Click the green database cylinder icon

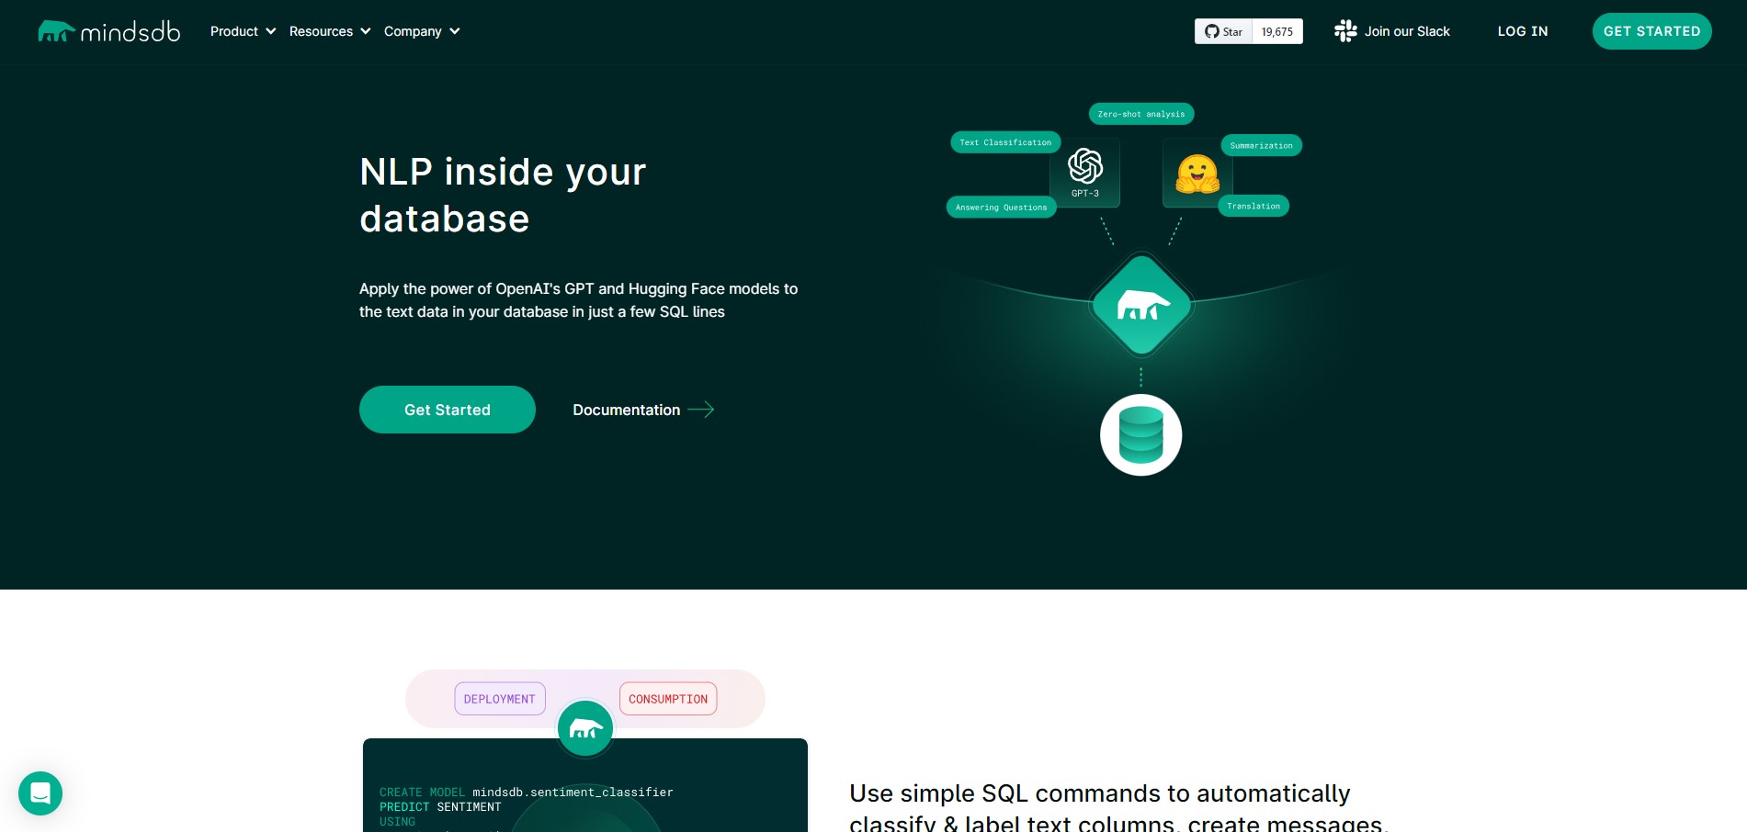[x=1141, y=435]
